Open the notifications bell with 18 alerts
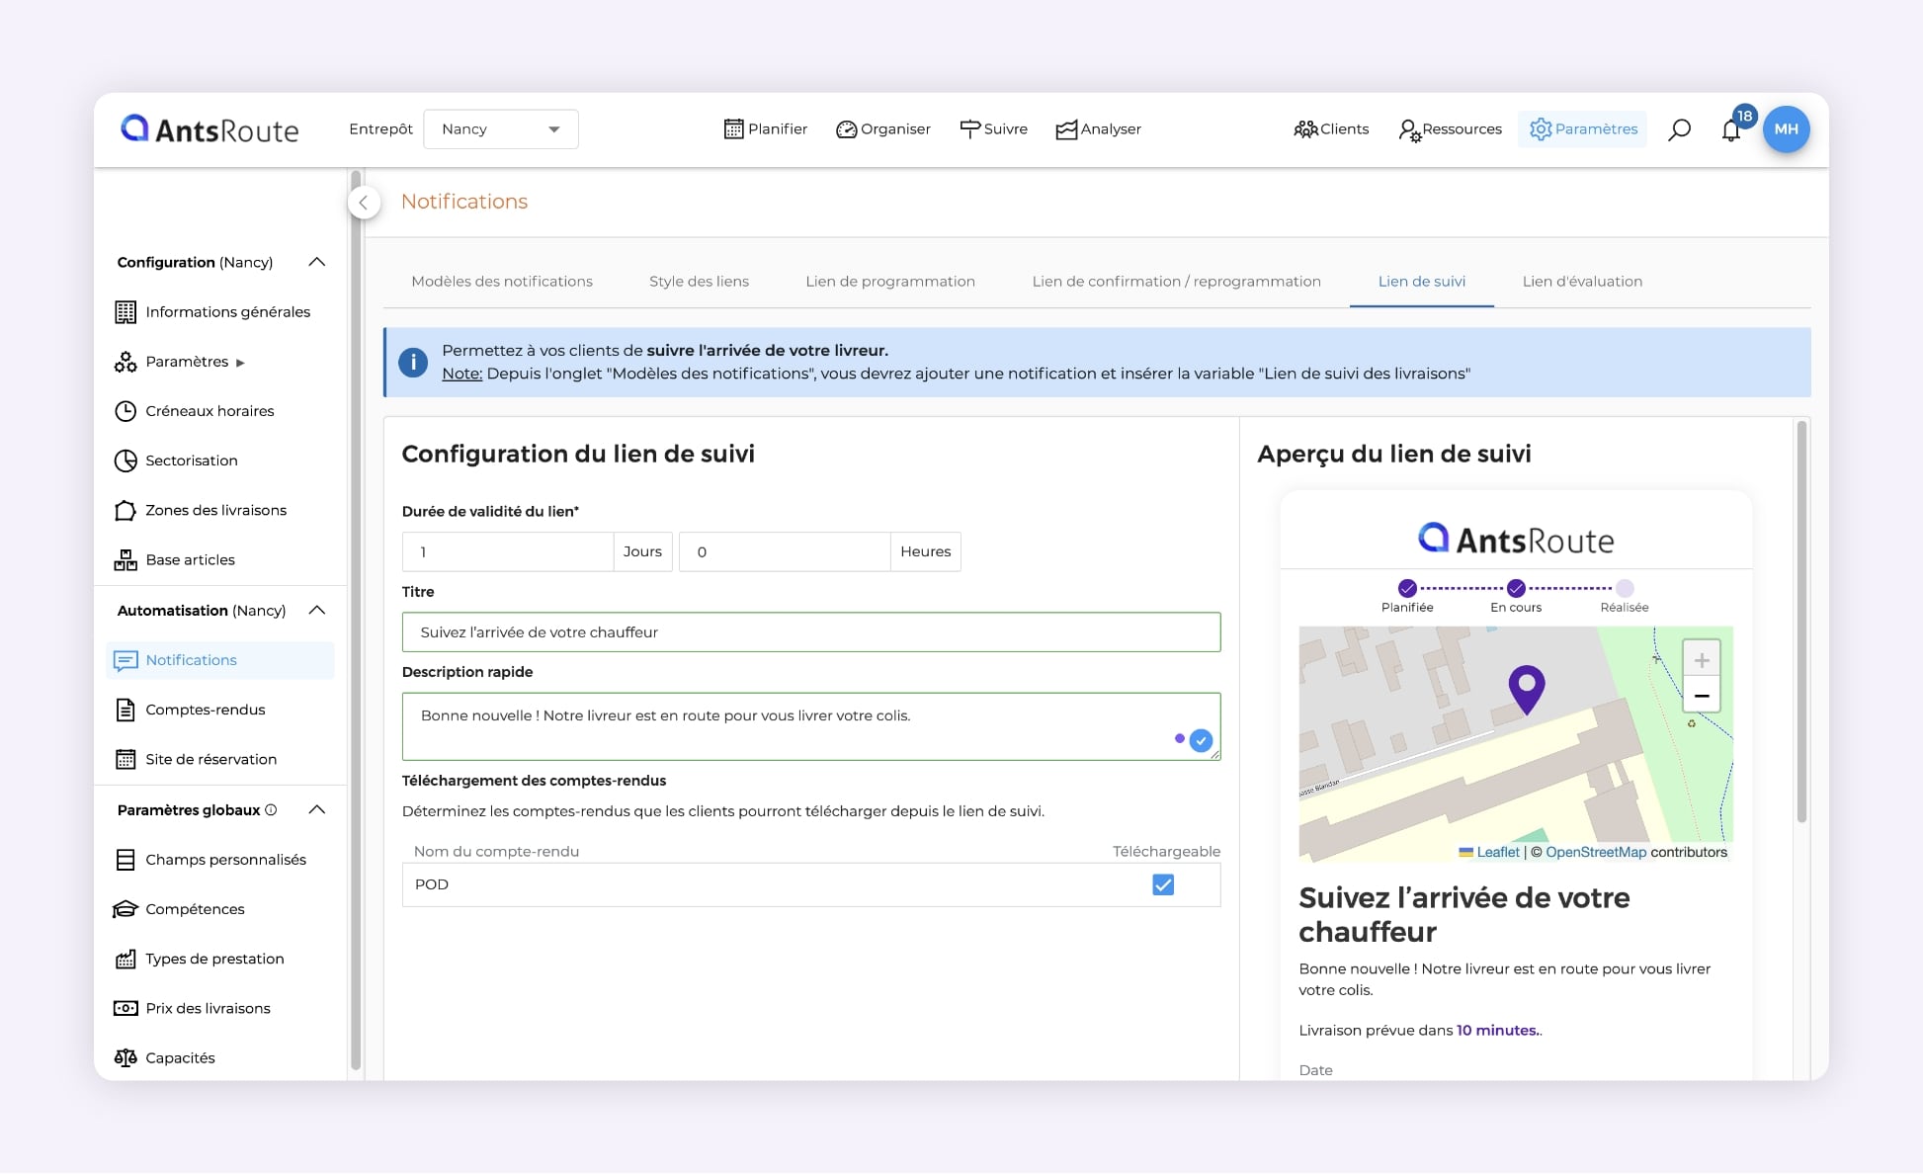The image size is (1923, 1174). point(1731,129)
